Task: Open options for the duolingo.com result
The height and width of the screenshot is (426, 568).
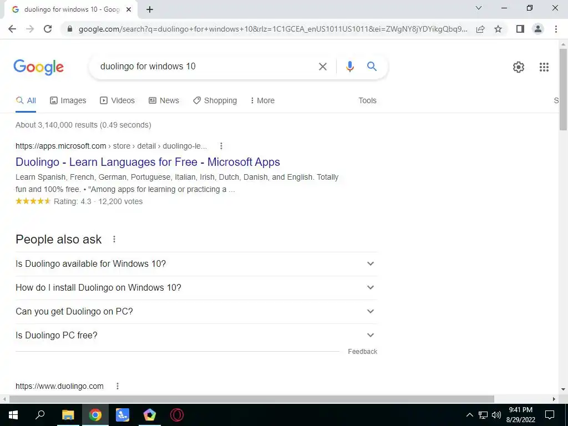Action: click(118, 386)
